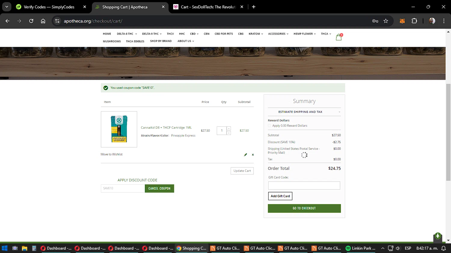Viewport: 451px width, 253px height.
Task: Open the THCV menu item
Action: tap(170, 34)
